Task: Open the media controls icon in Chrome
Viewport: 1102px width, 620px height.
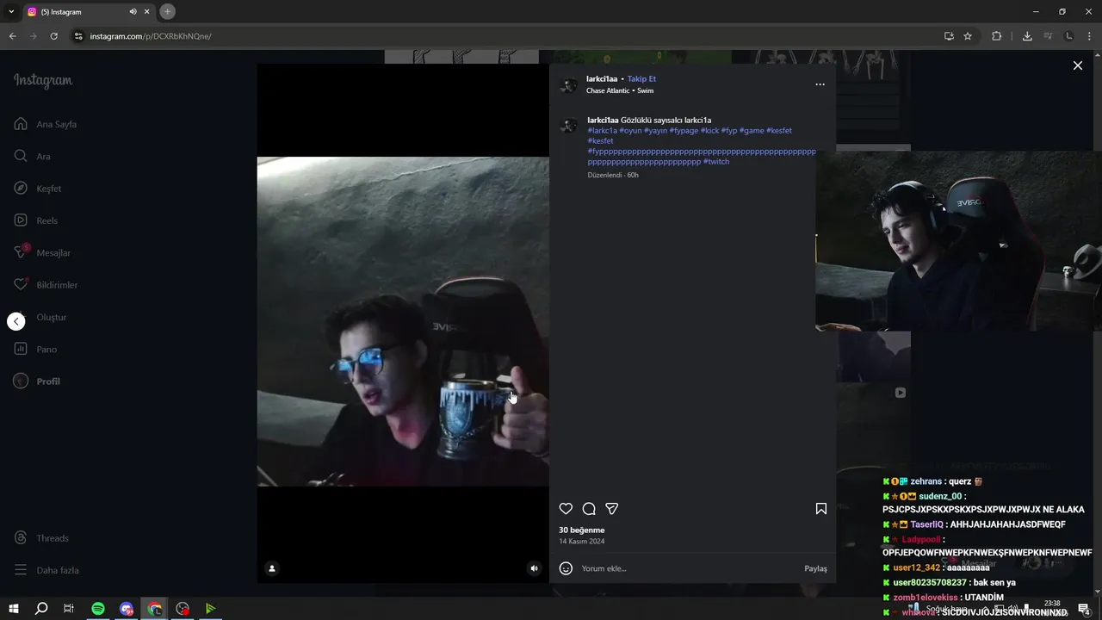Action: (x=1048, y=36)
